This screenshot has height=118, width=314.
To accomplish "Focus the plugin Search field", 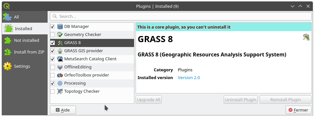I will click(181, 16).
